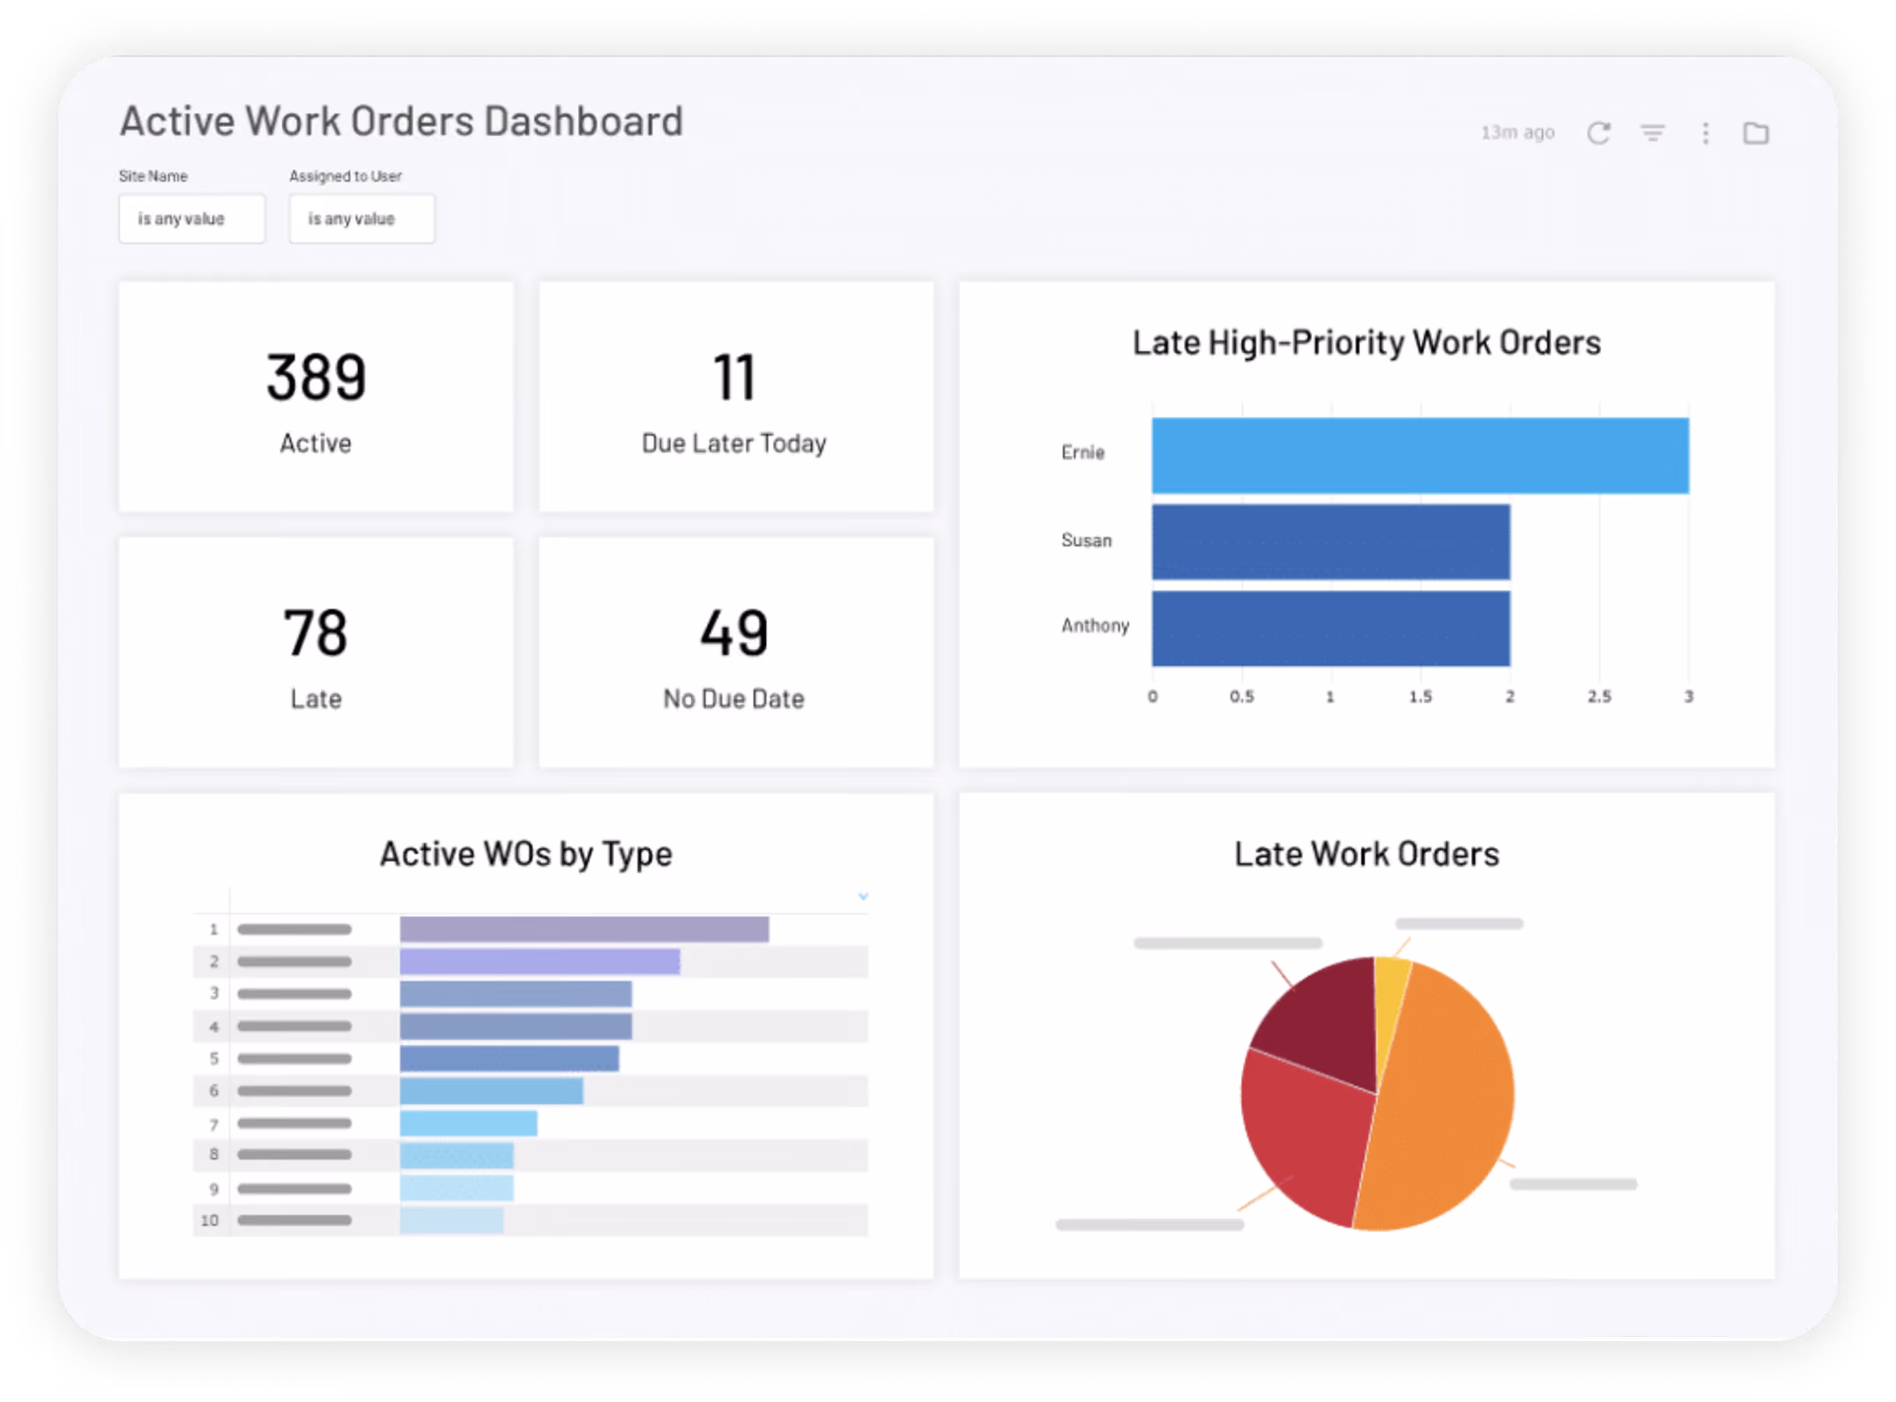Click row 3 bar in Active WOs by Type
The image size is (1896, 1402).
(515, 994)
